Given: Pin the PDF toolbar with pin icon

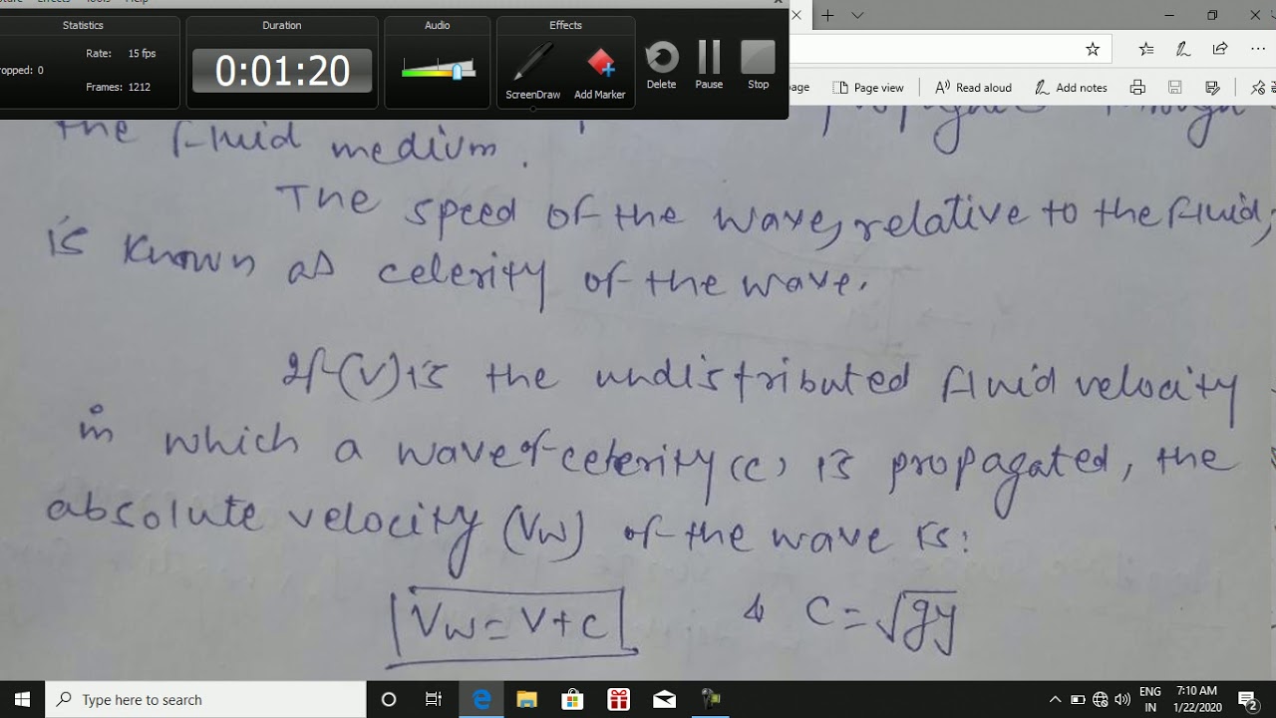Looking at the screenshot, I should (x=1259, y=88).
